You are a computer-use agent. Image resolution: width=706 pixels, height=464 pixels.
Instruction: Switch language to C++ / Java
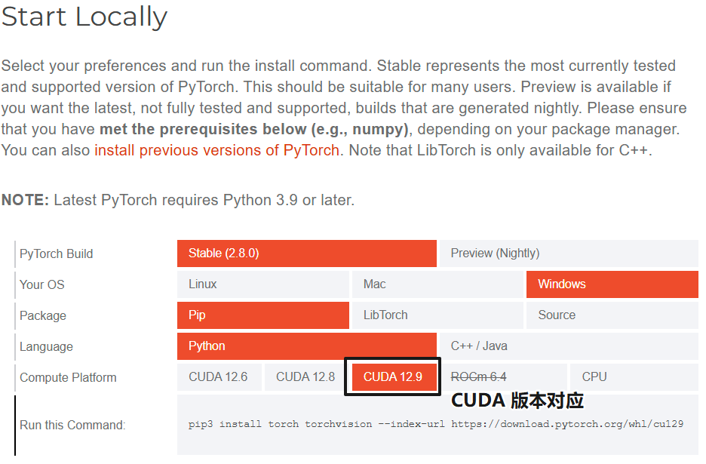[569, 346]
